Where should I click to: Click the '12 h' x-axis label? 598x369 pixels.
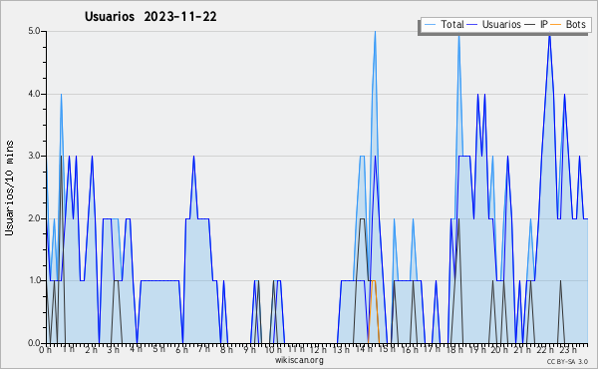(x=318, y=350)
